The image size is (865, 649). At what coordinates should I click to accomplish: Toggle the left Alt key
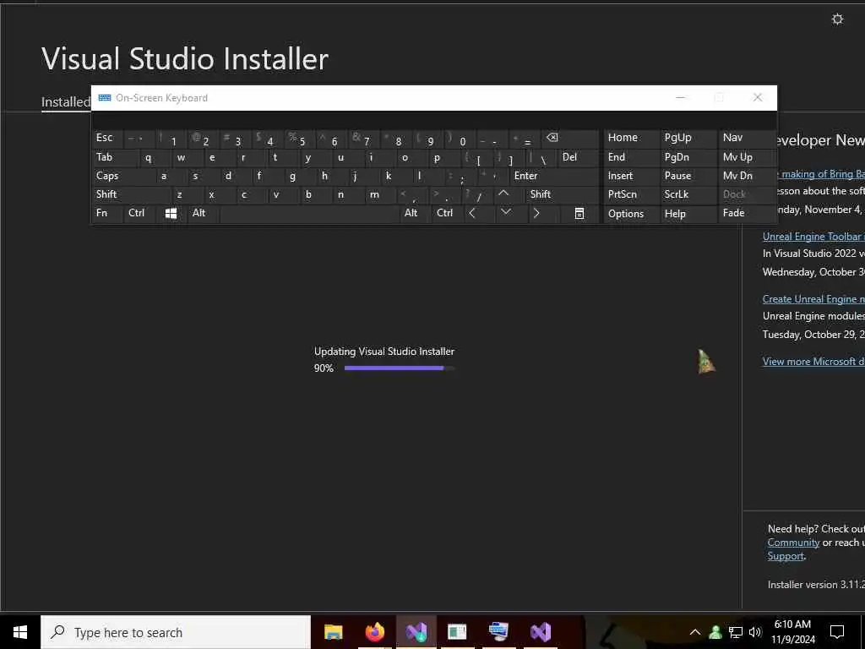pyautogui.click(x=203, y=214)
